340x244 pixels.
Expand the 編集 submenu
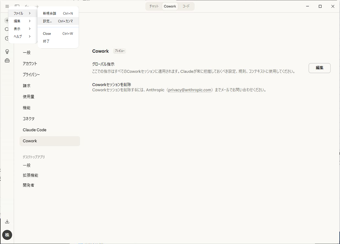22,21
